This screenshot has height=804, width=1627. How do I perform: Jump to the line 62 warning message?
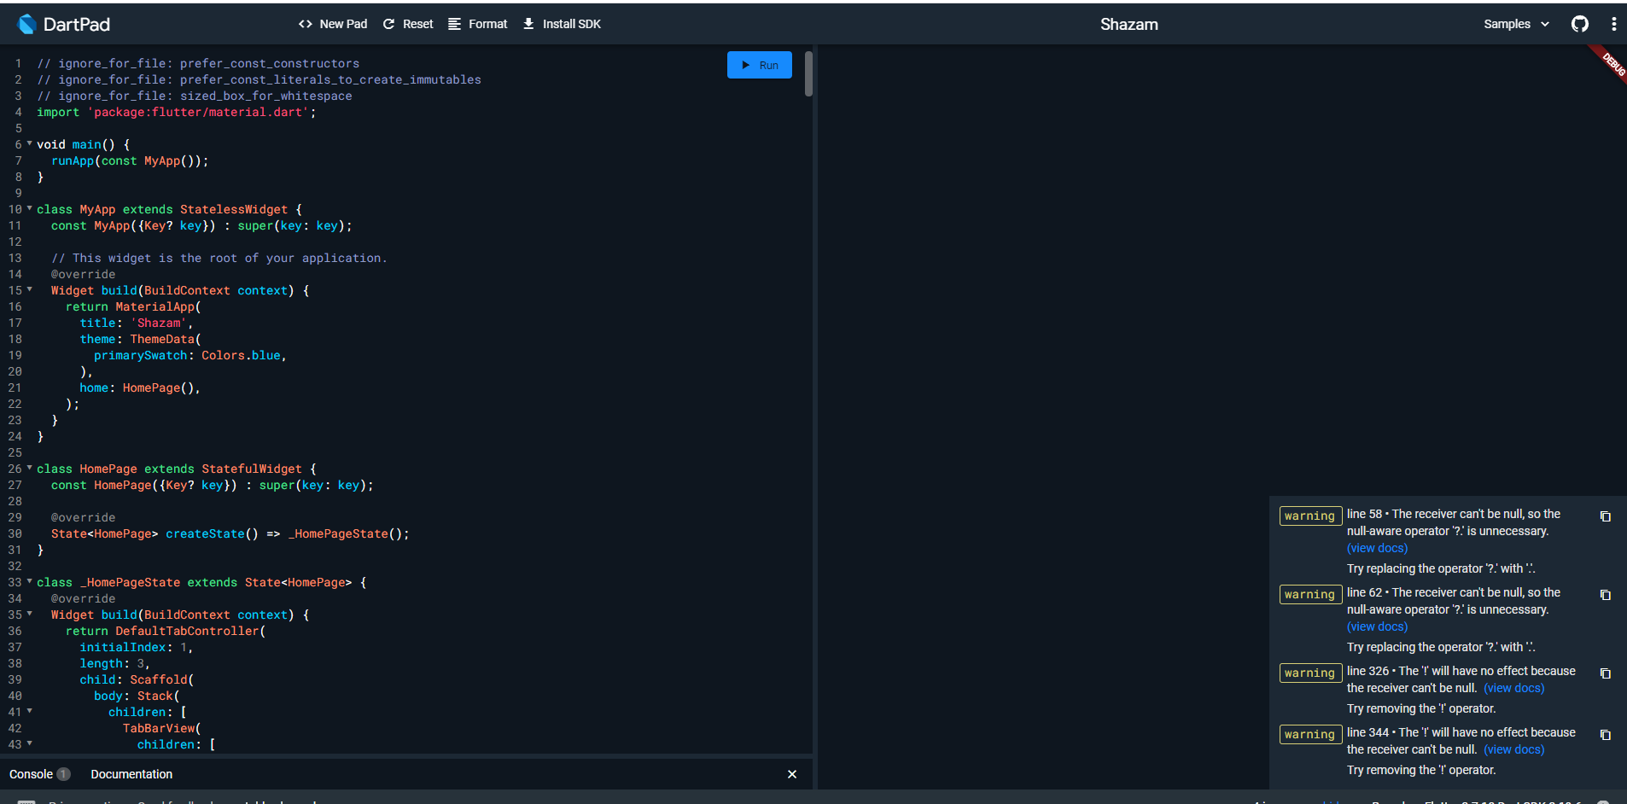(1454, 601)
